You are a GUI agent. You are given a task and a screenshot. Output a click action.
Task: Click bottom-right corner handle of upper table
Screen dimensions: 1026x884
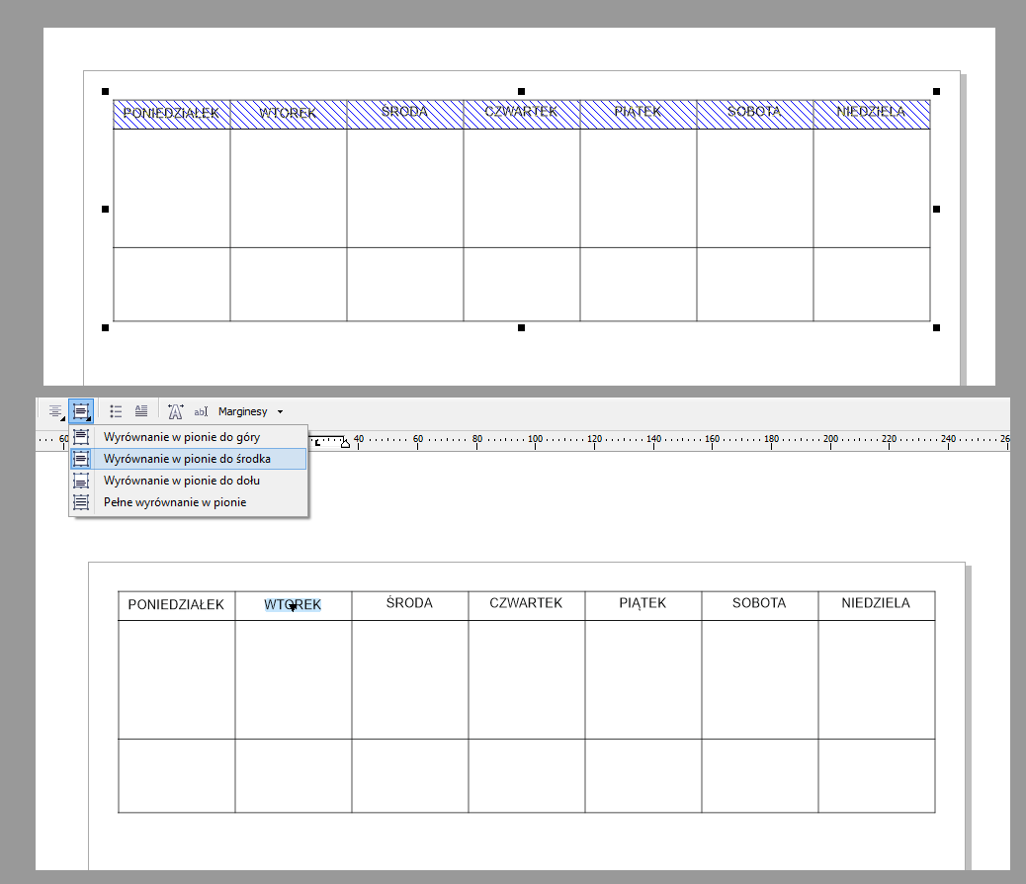(x=936, y=327)
